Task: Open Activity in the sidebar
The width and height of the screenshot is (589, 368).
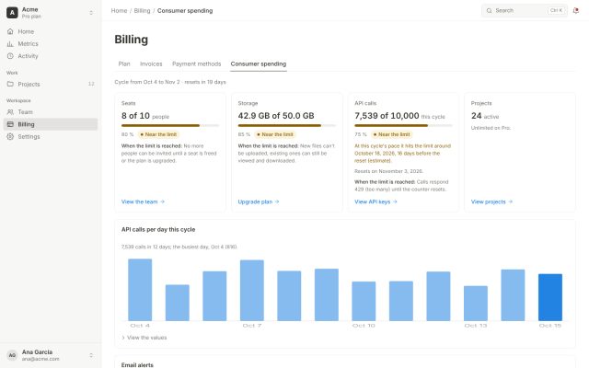Action: pyautogui.click(x=51, y=56)
